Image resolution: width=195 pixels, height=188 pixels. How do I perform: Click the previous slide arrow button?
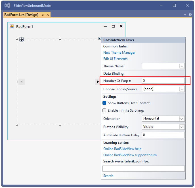point(22,82)
